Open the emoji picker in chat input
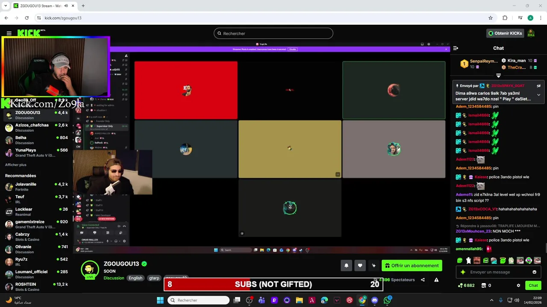 pyautogui.click(x=534, y=272)
